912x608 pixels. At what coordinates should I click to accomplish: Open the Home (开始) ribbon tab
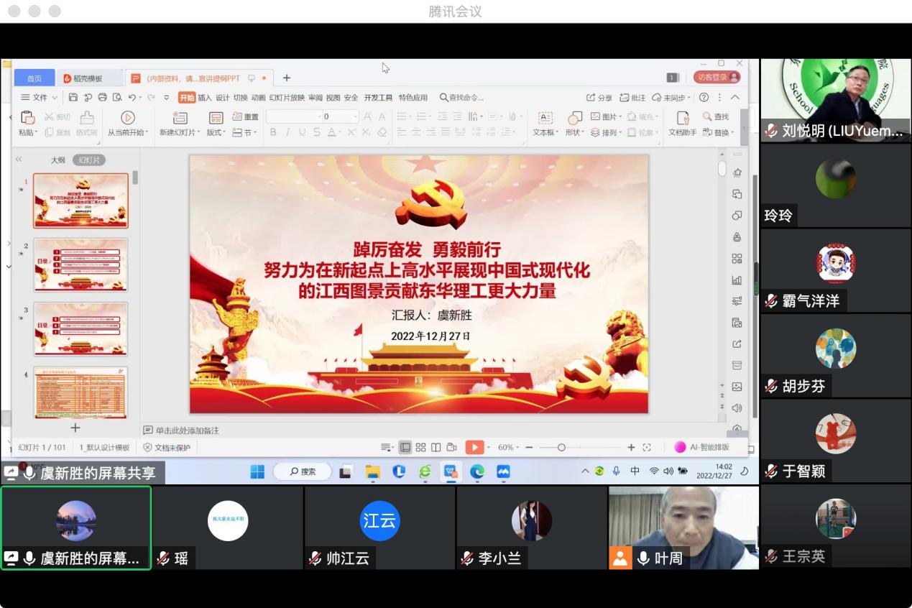[187, 98]
